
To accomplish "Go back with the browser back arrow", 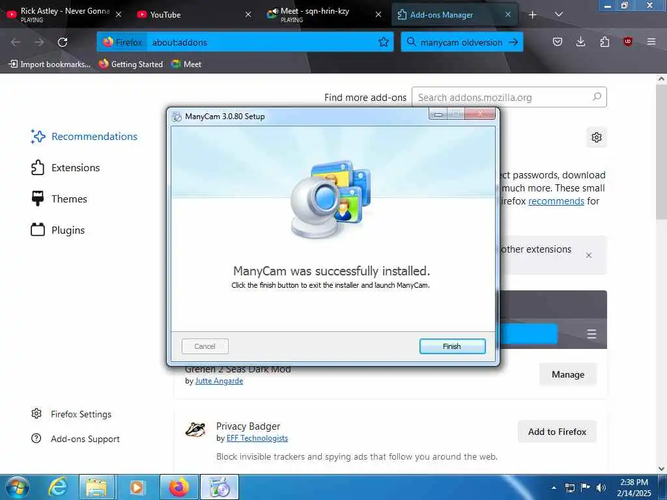I will [16, 42].
